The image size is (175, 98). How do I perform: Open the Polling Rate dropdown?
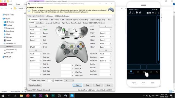point(69,81)
